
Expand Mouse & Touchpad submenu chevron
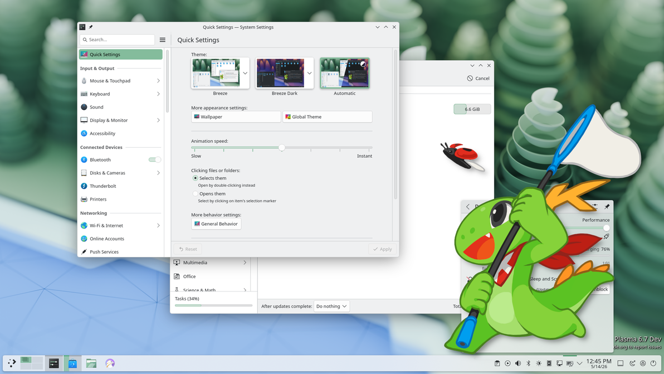click(x=158, y=81)
